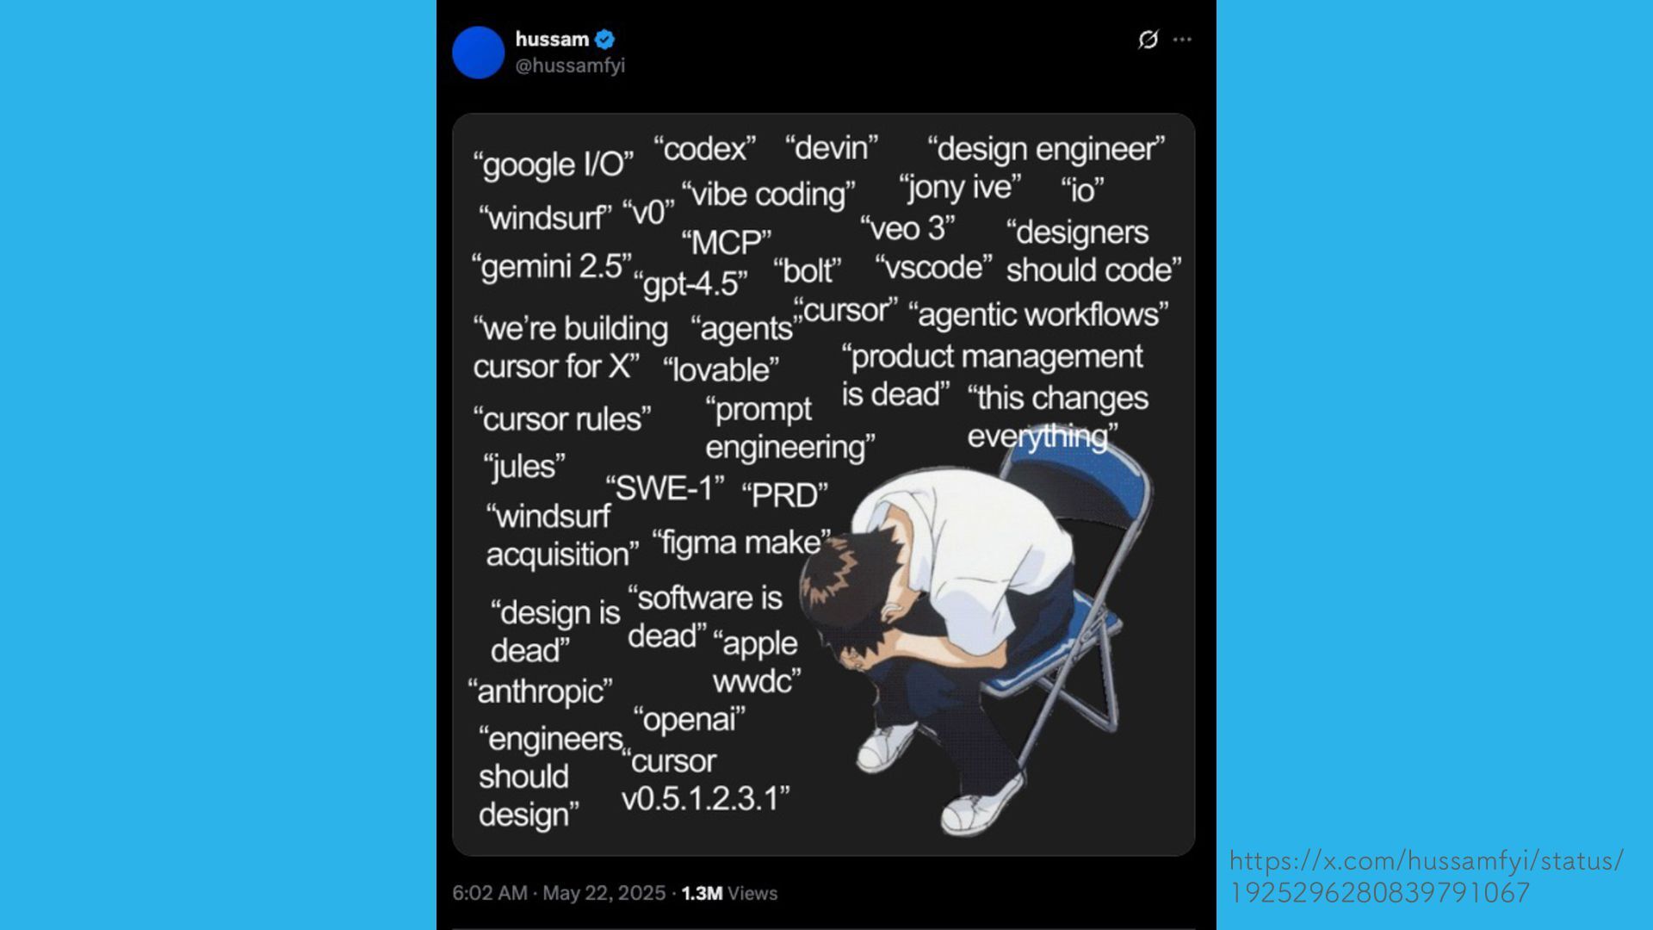This screenshot has height=930, width=1653.
Task: Click the "figma make" phrase in image
Action: coord(741,542)
